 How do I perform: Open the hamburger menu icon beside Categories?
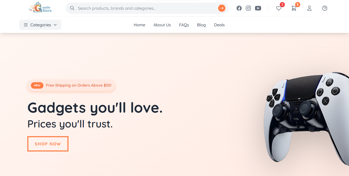(26, 25)
